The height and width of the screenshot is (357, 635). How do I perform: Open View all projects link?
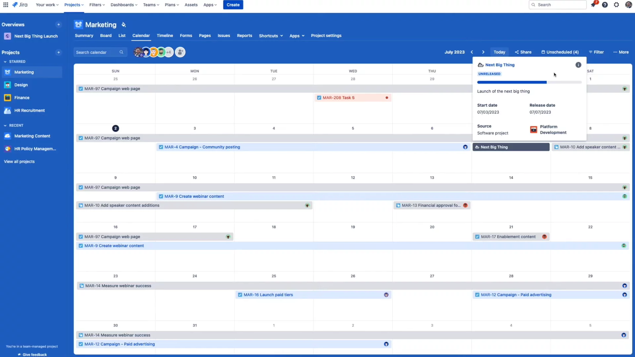point(19,162)
